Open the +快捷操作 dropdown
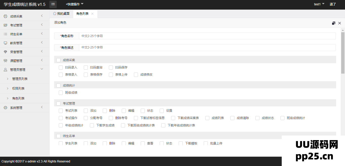This screenshot has height=166, width=345. [74, 4]
